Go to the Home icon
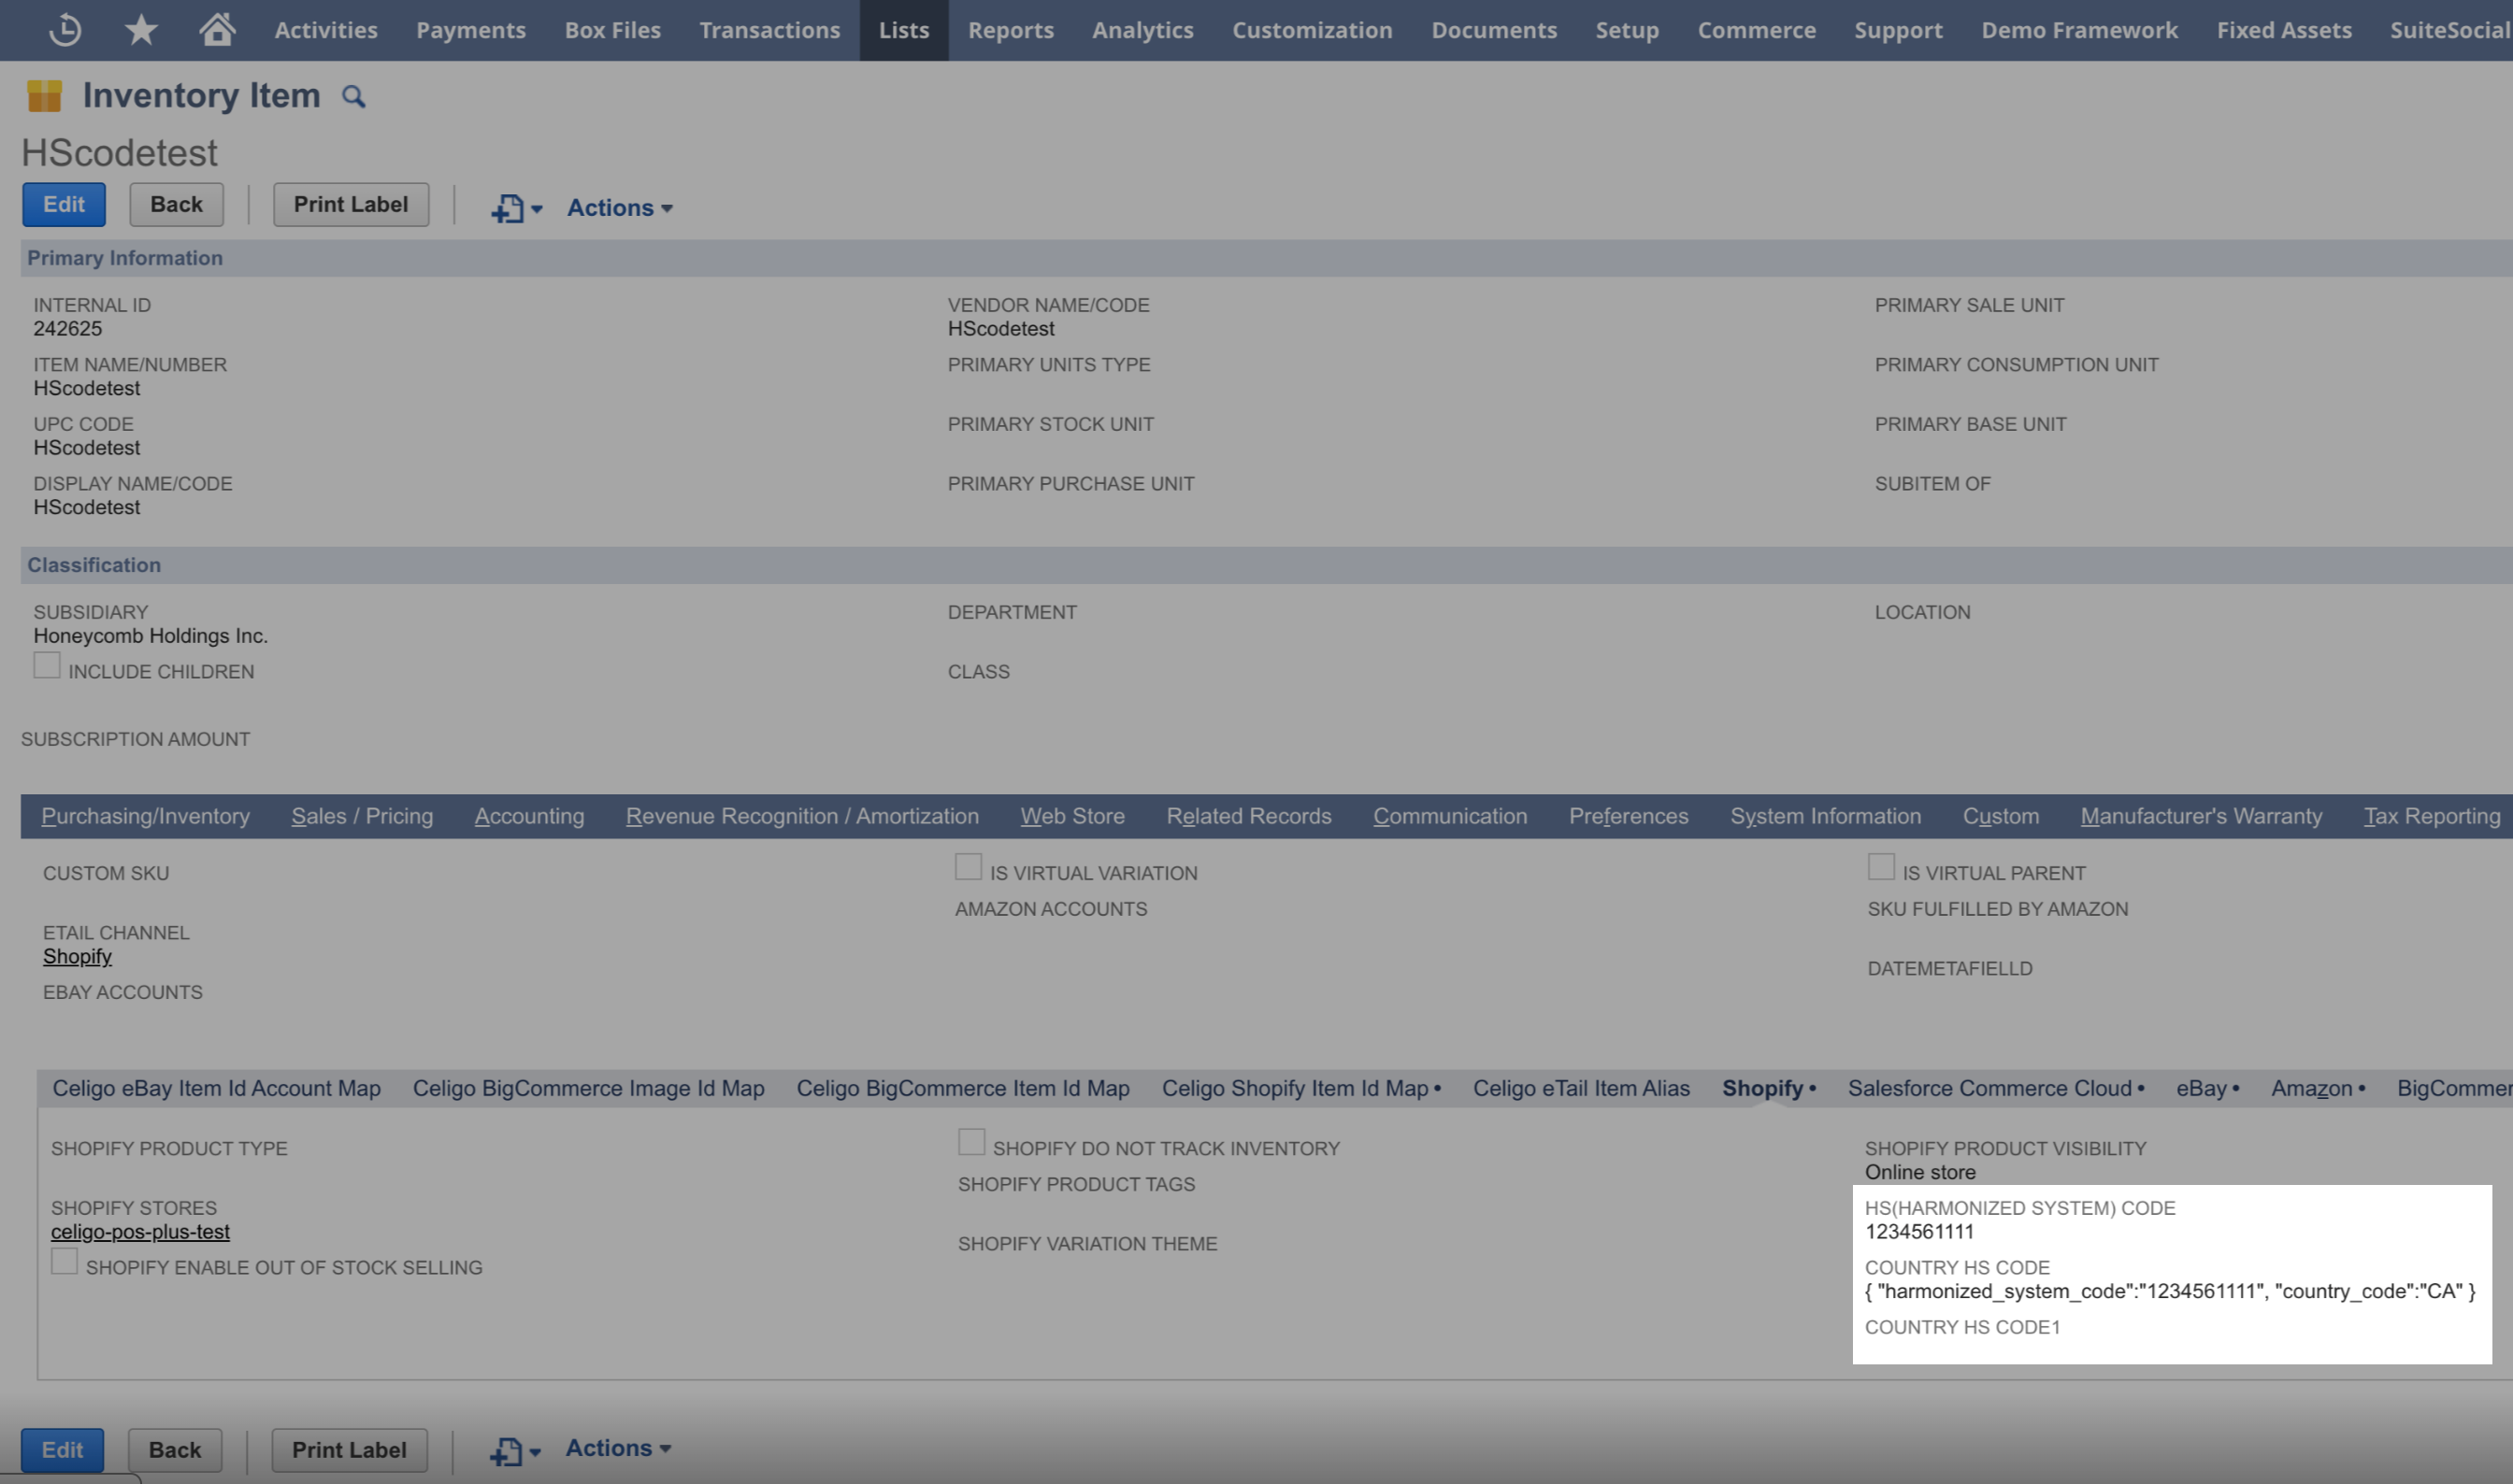Image resolution: width=2513 pixels, height=1484 pixels. point(217,29)
